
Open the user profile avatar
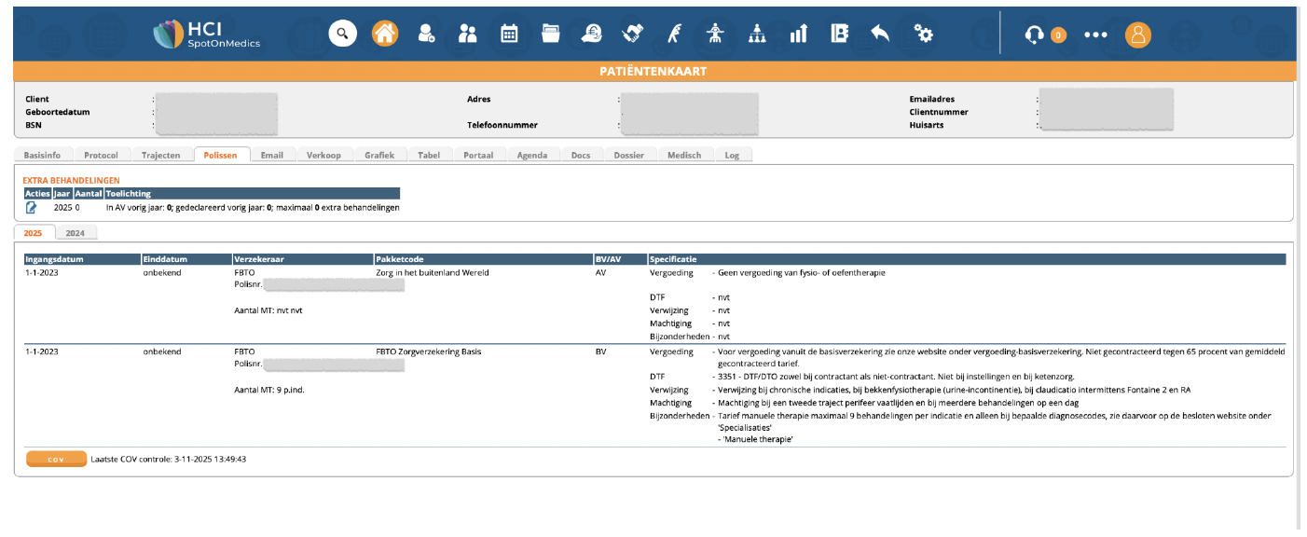pyautogui.click(x=1137, y=34)
